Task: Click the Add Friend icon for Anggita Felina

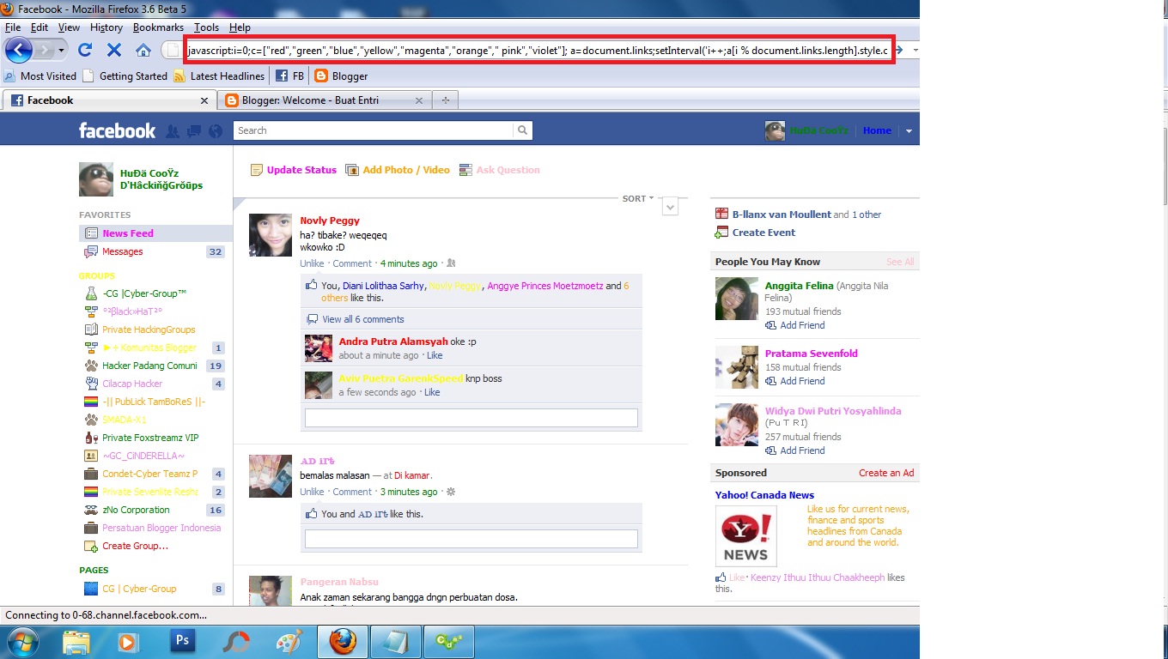Action: click(x=771, y=326)
